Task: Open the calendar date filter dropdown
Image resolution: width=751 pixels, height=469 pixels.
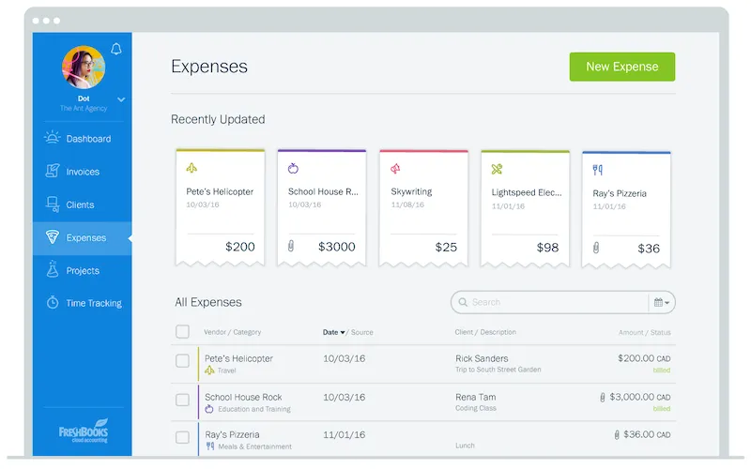Action: click(661, 302)
